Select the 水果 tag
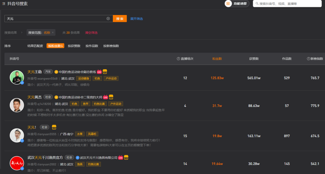This screenshot has height=174, width=325. [80, 134]
